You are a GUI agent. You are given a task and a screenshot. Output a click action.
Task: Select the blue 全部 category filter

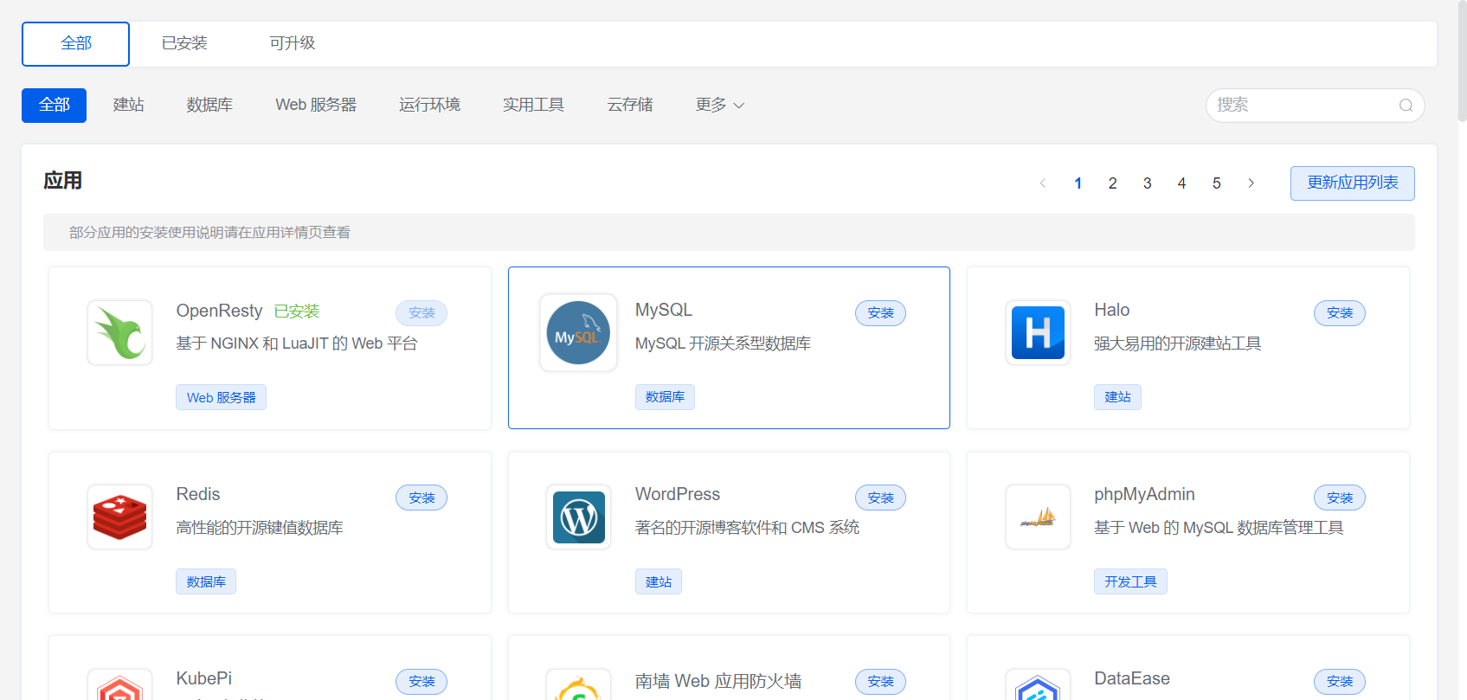pyautogui.click(x=54, y=106)
